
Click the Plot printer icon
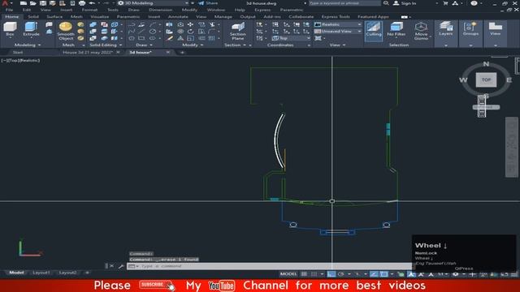coord(82,3)
